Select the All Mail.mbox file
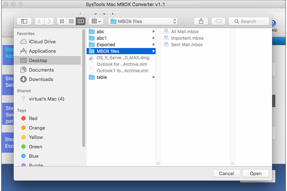This screenshot has width=287, height=191. (x=184, y=32)
